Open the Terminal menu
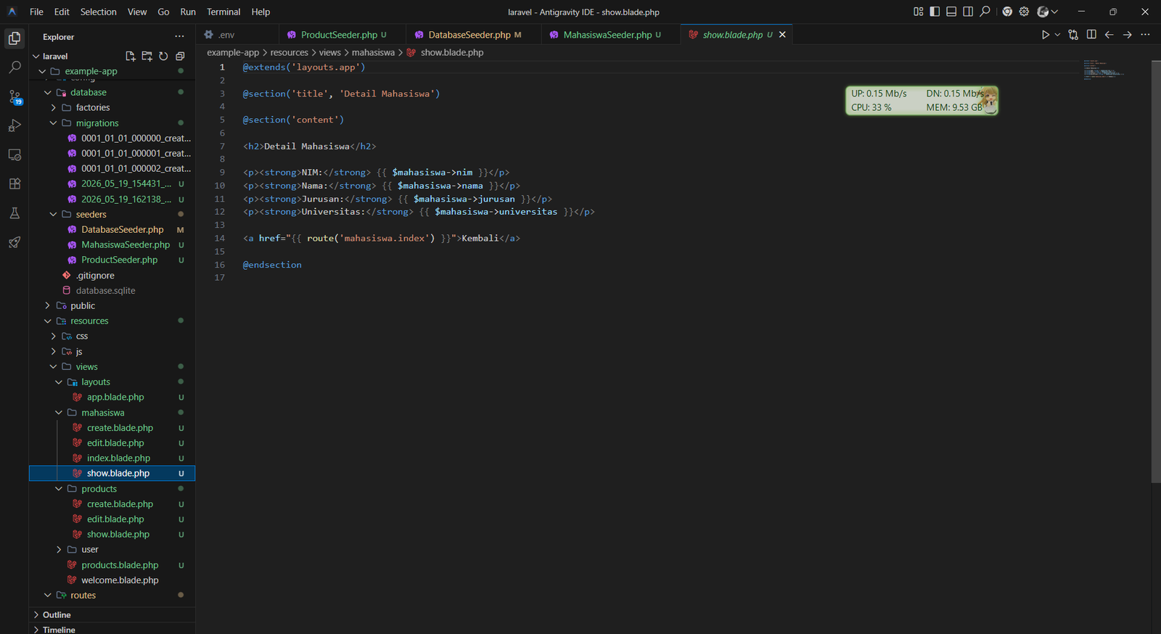 pyautogui.click(x=223, y=12)
